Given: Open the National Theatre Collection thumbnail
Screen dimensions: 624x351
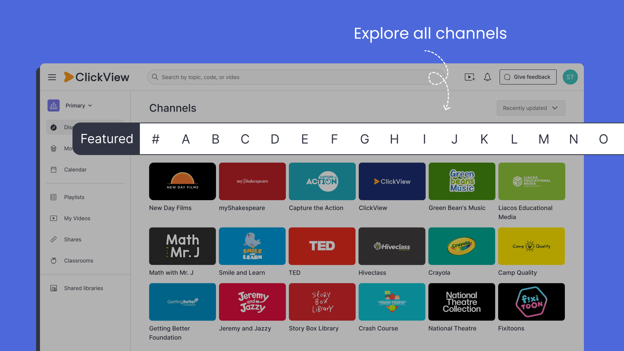Looking at the screenshot, I should coord(461,302).
